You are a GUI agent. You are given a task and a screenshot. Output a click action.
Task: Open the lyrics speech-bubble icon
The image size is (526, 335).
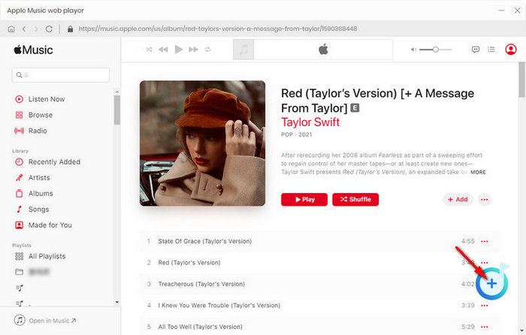click(x=476, y=50)
